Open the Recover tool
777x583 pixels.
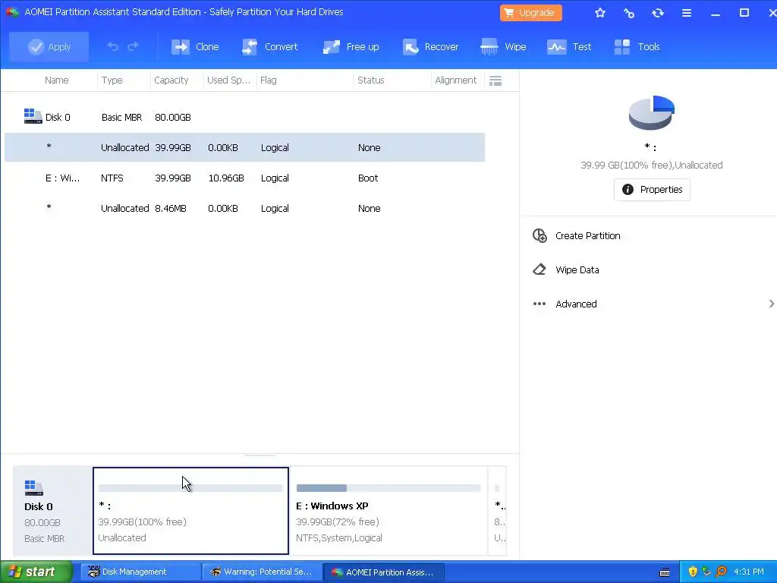[430, 46]
